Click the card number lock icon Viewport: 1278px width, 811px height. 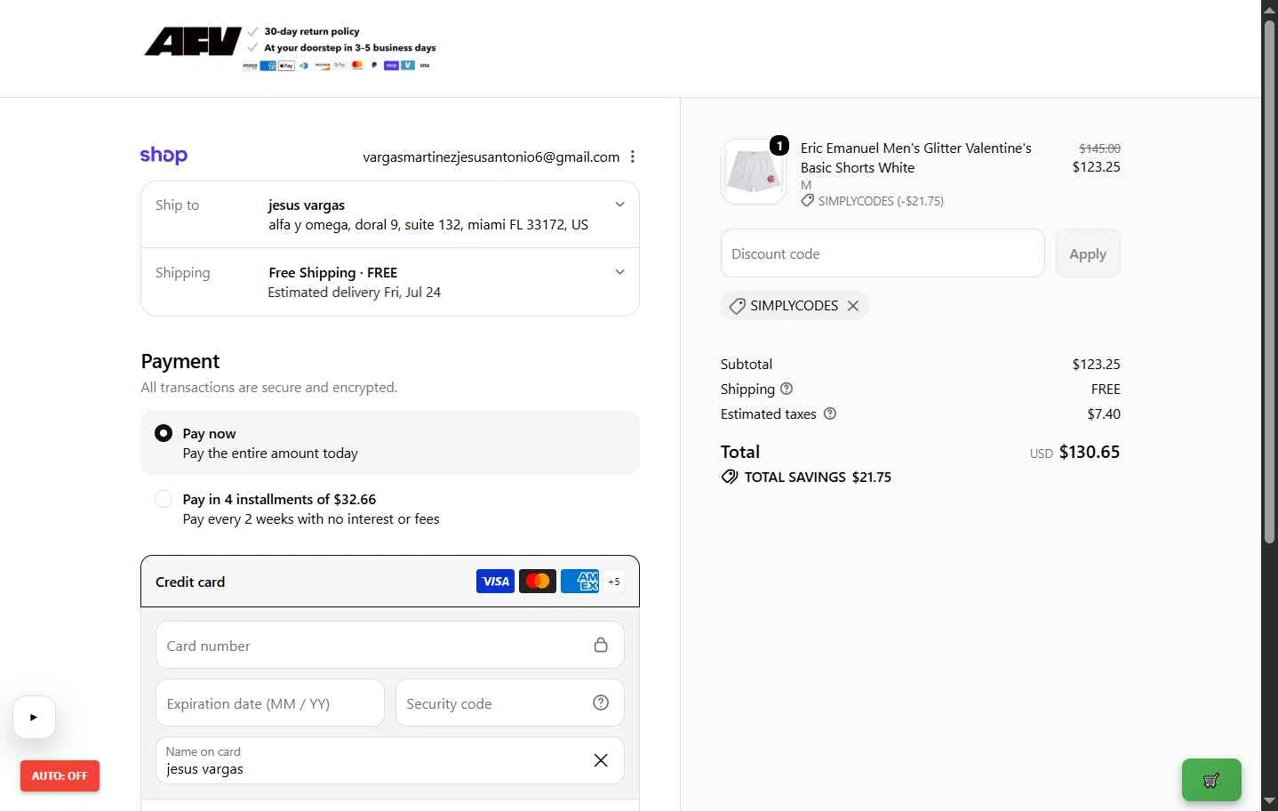coord(601,645)
